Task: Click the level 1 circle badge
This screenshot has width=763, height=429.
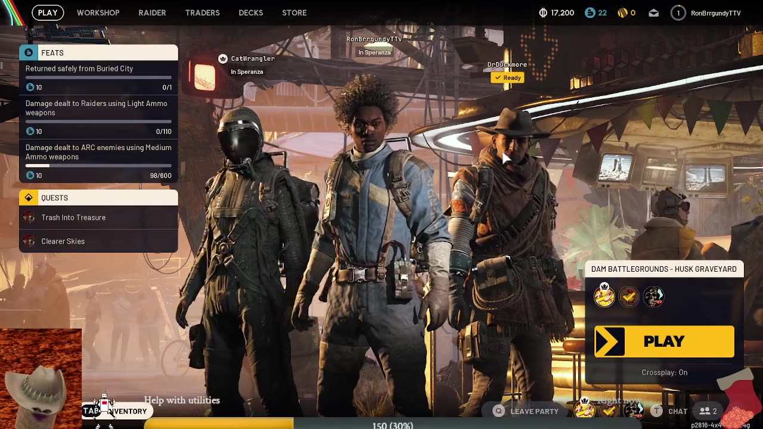Action: click(x=678, y=13)
